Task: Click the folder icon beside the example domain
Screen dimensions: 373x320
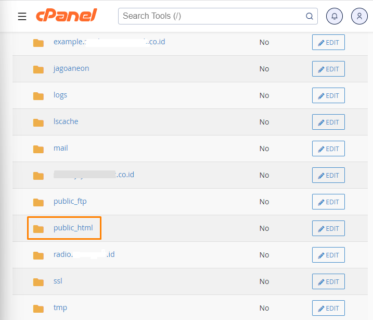Action: point(38,43)
